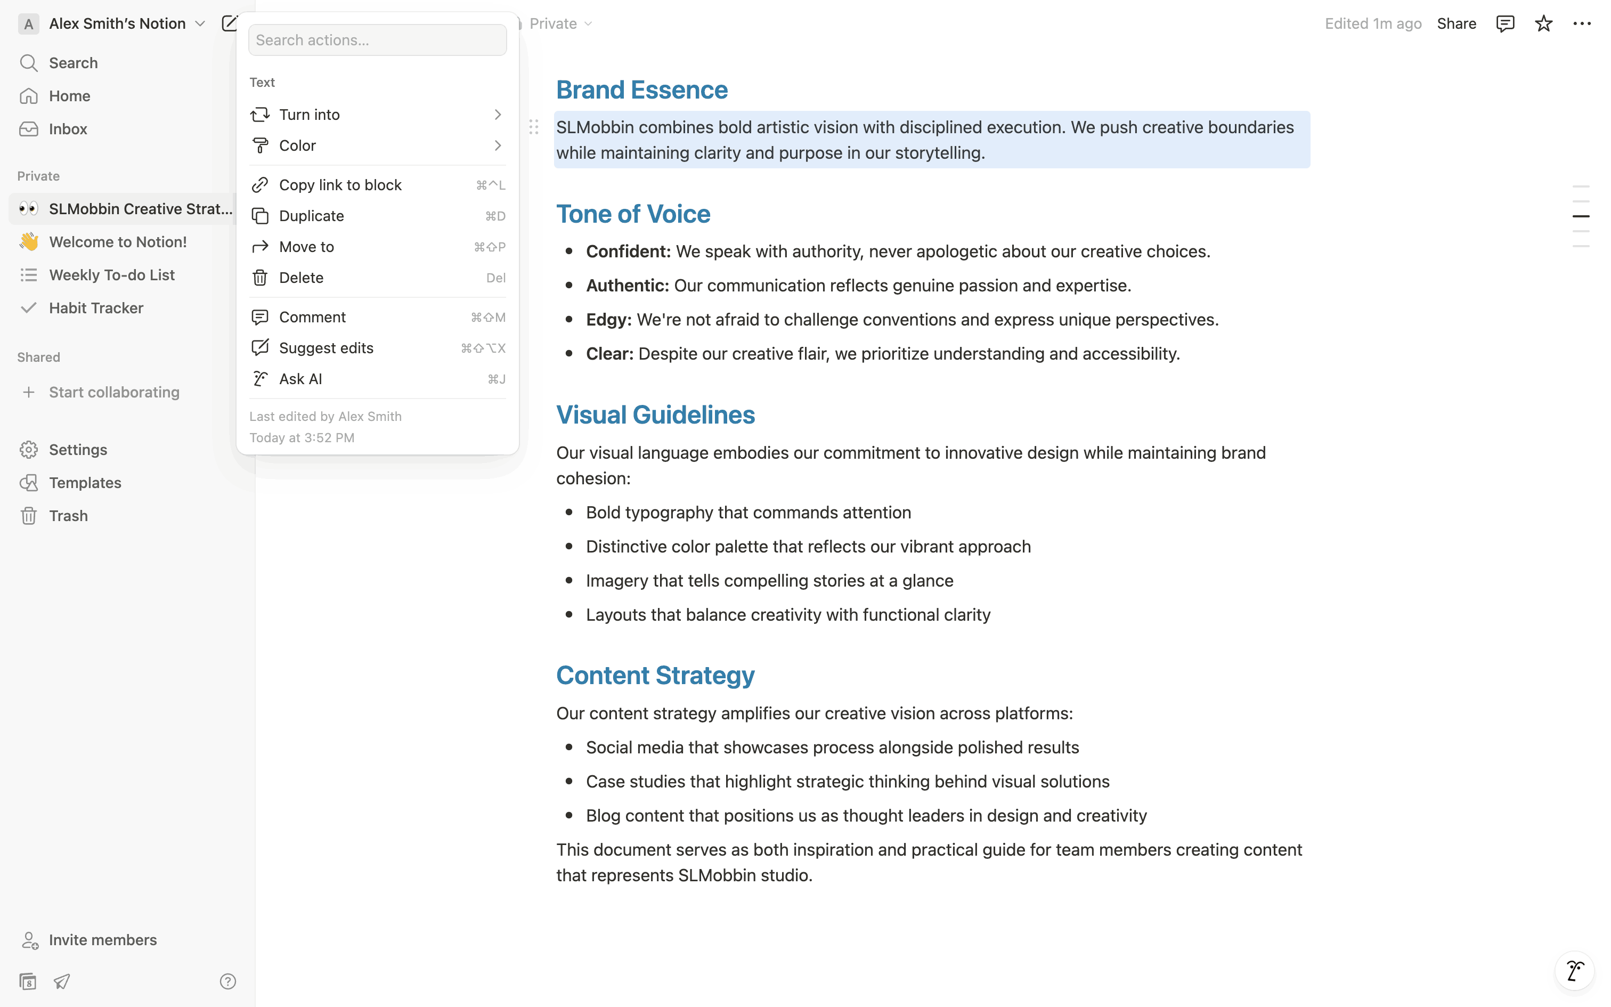This screenshot has width=1611, height=1007.
Task: Click the block drag handle icon
Action: [x=534, y=127]
